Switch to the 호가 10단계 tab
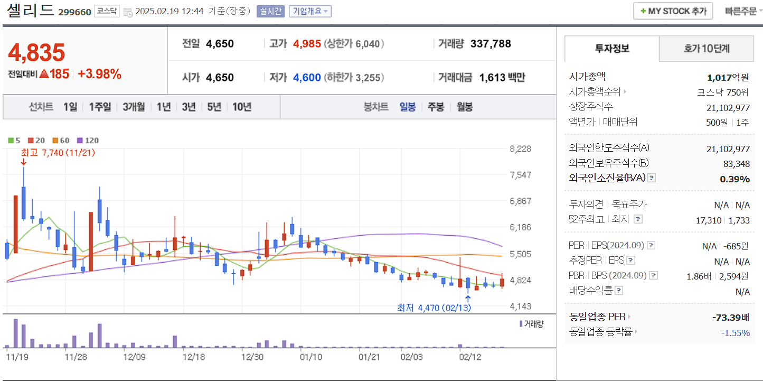 706,48
